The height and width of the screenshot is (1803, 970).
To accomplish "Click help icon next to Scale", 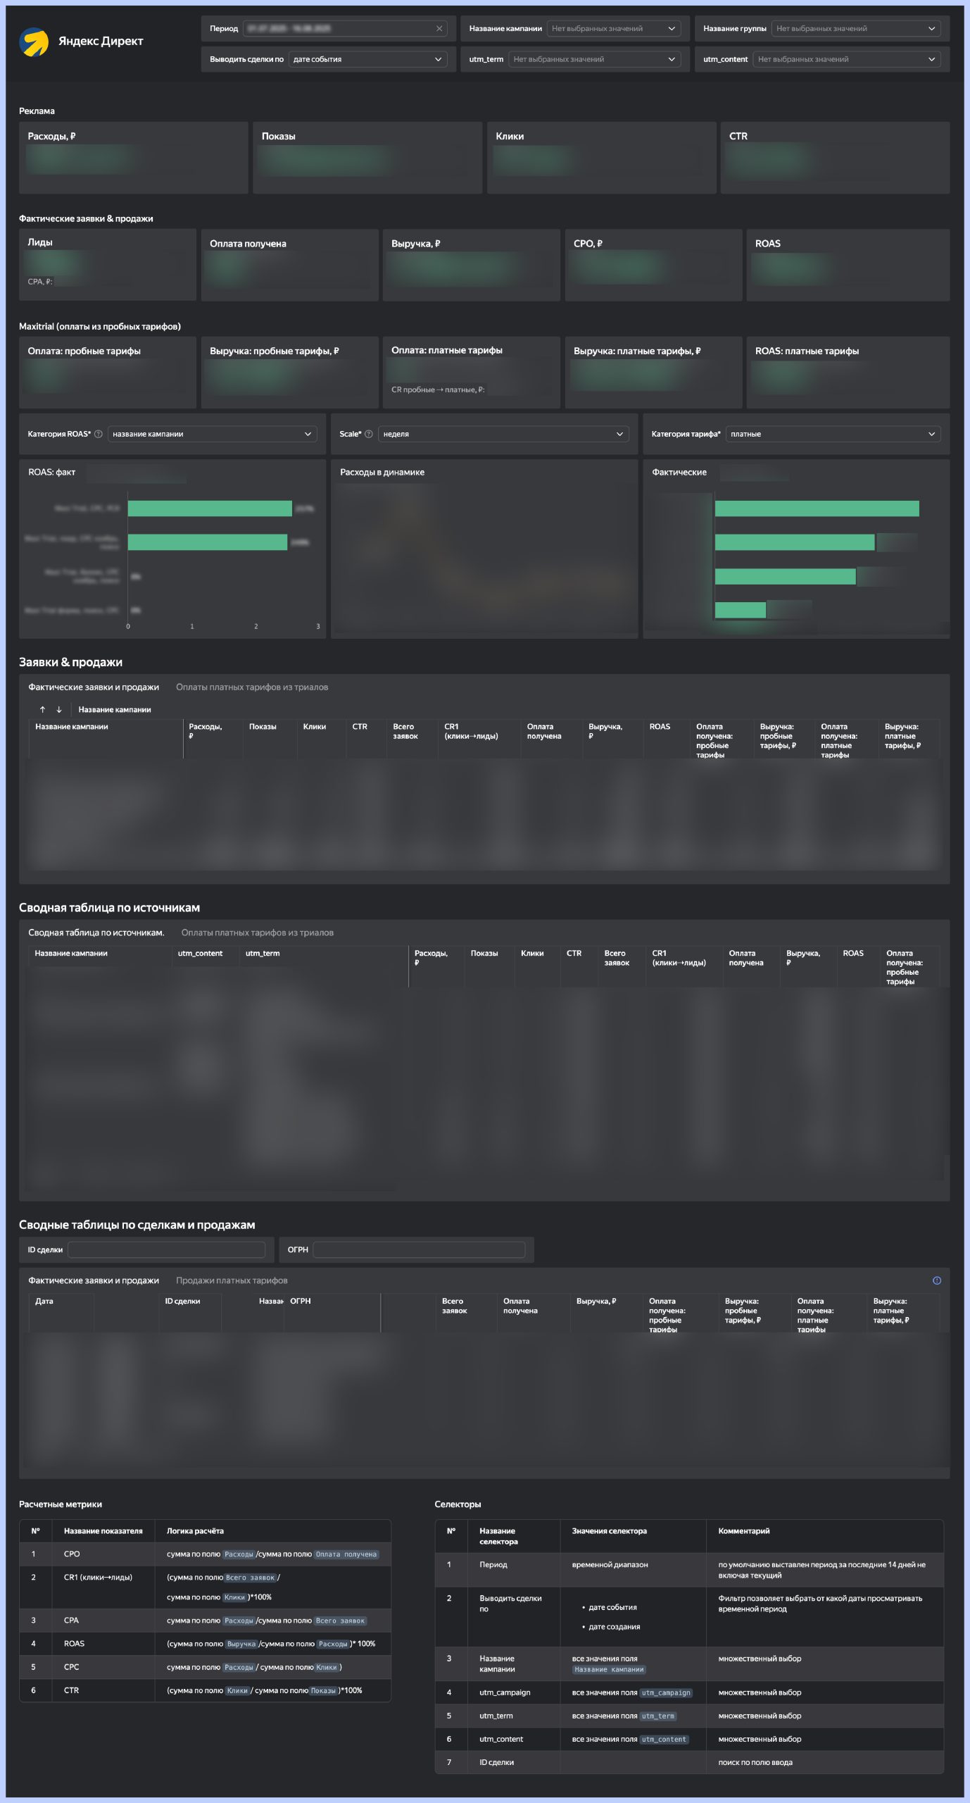I will click(368, 434).
